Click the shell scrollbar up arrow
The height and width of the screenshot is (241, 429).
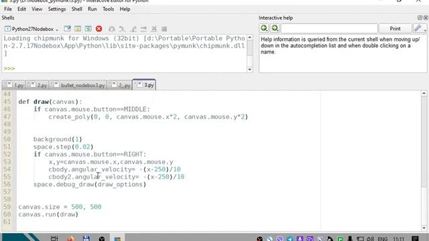[x=249, y=37]
